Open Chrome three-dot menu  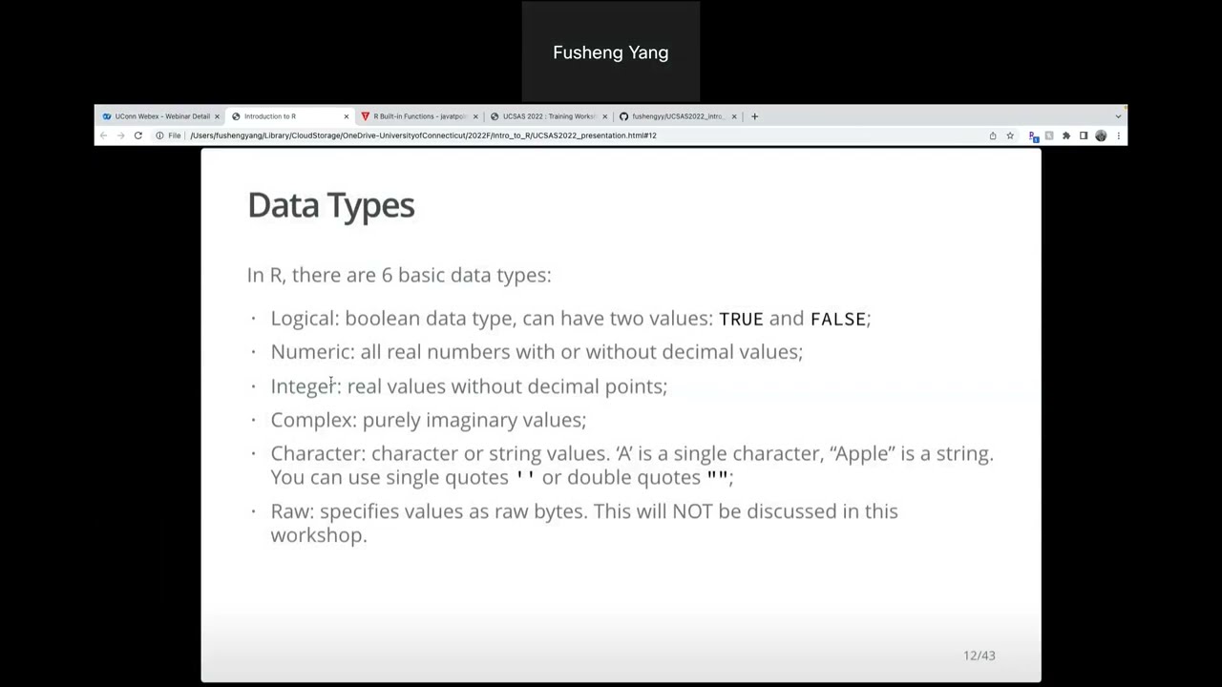pos(1118,135)
